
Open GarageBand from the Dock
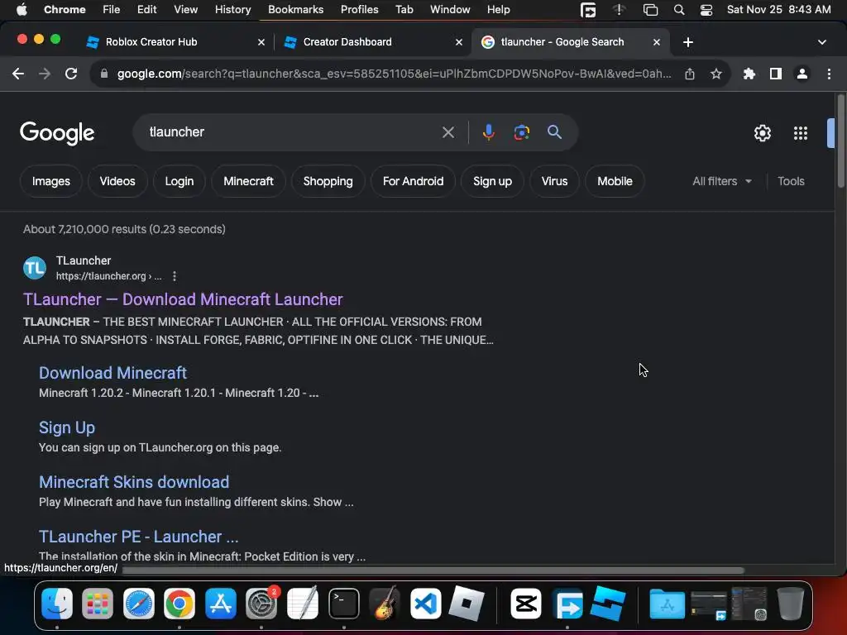pyautogui.click(x=385, y=603)
